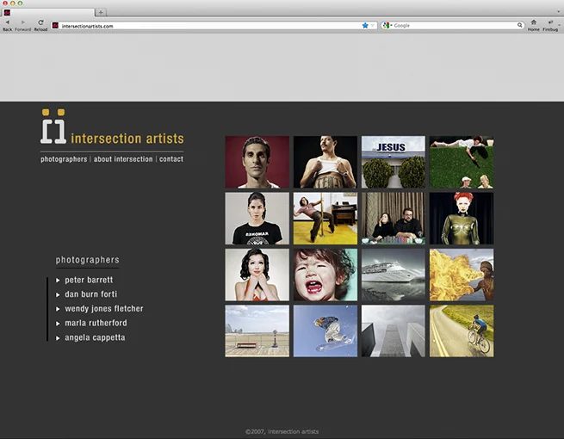Open the photographers nav link

click(x=64, y=159)
